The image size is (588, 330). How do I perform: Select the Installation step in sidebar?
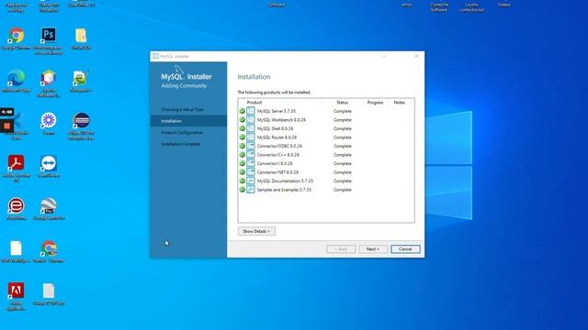[188, 121]
